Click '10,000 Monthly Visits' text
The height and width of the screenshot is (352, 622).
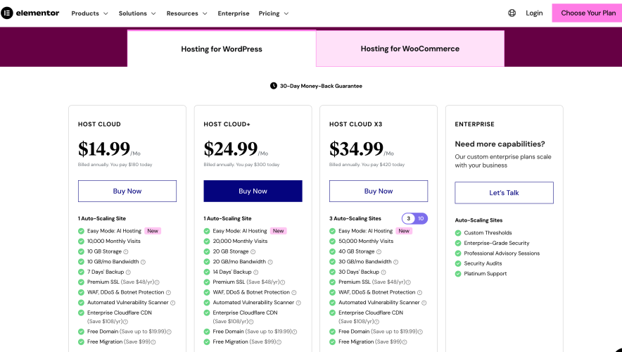tap(114, 241)
